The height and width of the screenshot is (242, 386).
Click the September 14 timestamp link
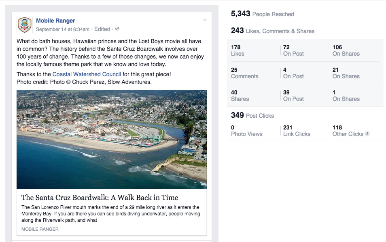pos(63,29)
